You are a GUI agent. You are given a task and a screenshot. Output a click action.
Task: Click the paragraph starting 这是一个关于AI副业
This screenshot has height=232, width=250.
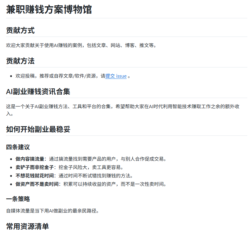(123, 110)
